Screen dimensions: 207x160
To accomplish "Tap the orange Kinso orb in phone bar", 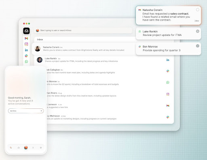I will [x=26, y=148].
